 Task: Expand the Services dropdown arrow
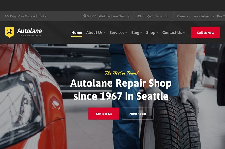pos(126,33)
